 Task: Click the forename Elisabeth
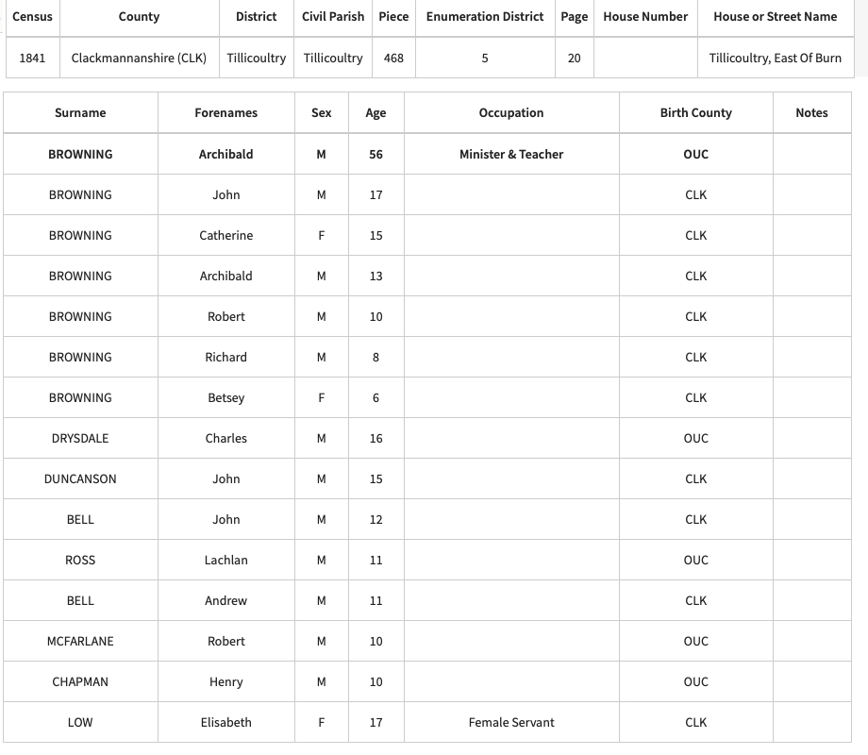225,722
